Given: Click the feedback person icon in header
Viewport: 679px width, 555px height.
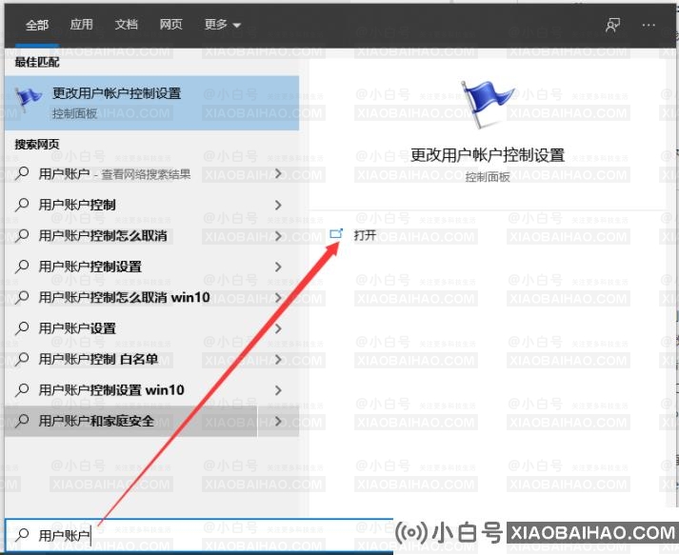Looking at the screenshot, I should pos(612,25).
